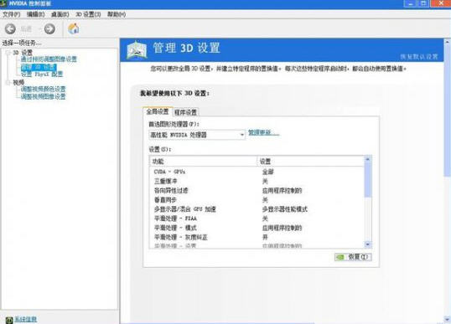The width and height of the screenshot is (451, 324).
Task: Select the 垂直同步 row
Action: point(257,200)
